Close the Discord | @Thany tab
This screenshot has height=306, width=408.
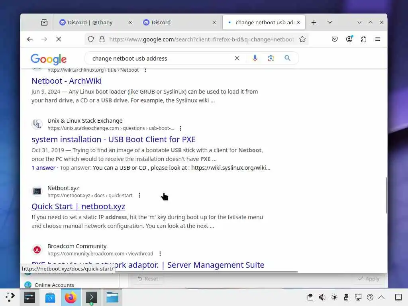tap(130, 22)
